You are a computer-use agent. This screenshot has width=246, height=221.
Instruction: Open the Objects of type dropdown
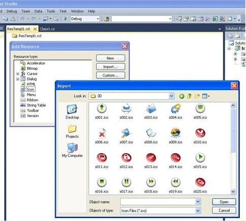point(198,211)
